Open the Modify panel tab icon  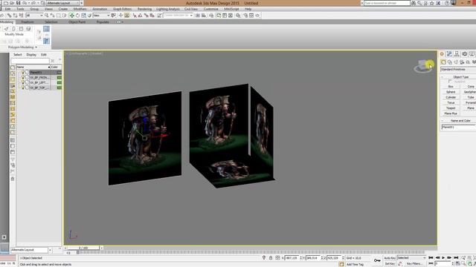coord(449,54)
